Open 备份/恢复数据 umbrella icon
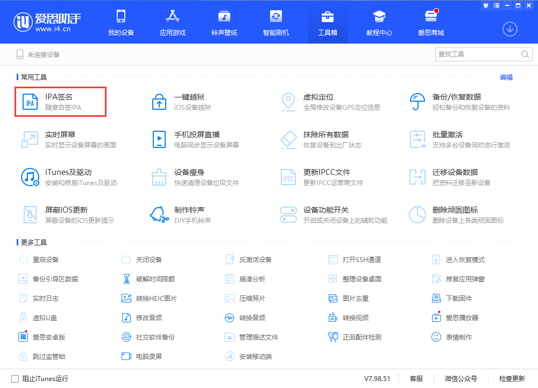 (x=417, y=102)
